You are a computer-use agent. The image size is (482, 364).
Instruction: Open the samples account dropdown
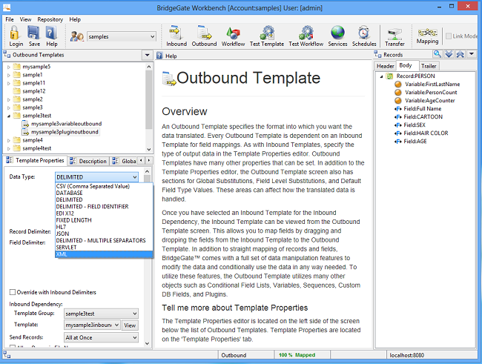(122, 36)
